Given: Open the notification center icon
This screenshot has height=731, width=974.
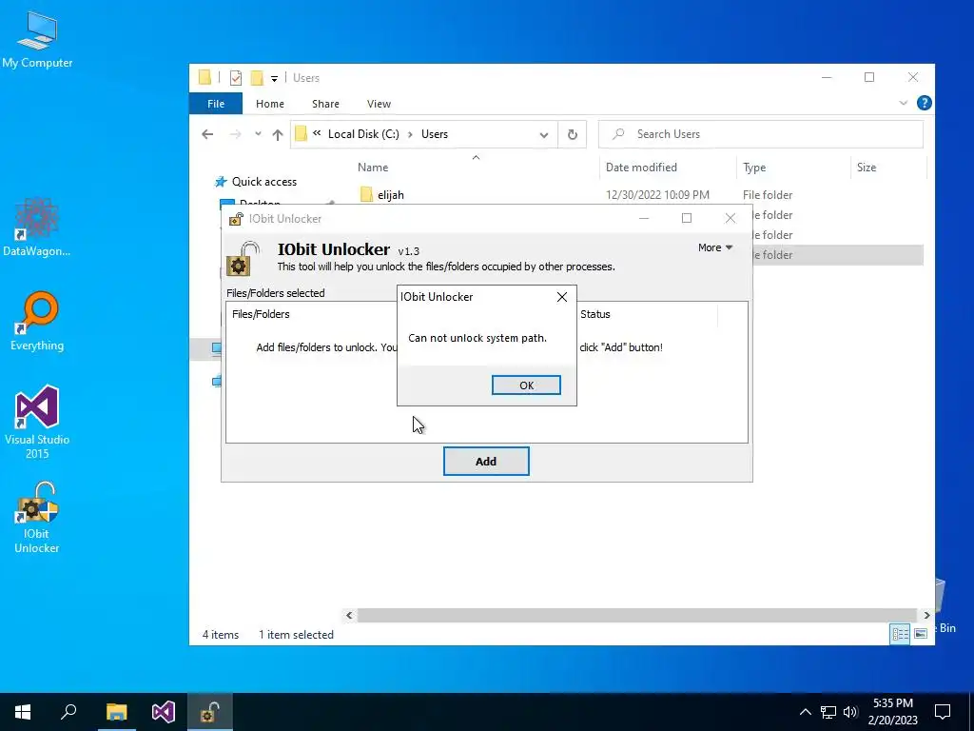Looking at the screenshot, I should 943,712.
